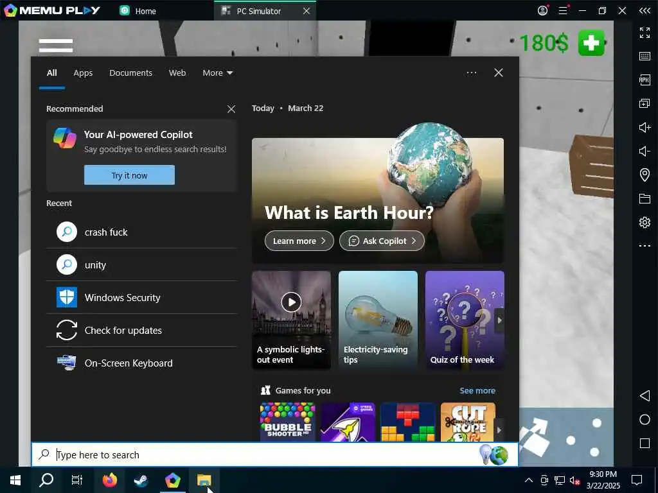658x493 pixels.
Task: Switch to the Documents search tab
Action: tap(130, 73)
